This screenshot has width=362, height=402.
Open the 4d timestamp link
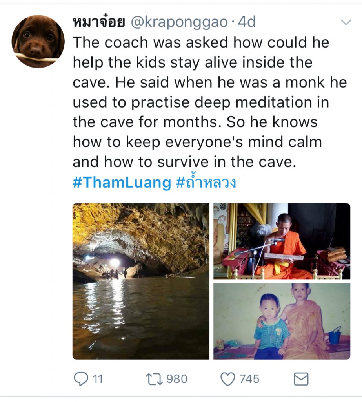coord(247,22)
